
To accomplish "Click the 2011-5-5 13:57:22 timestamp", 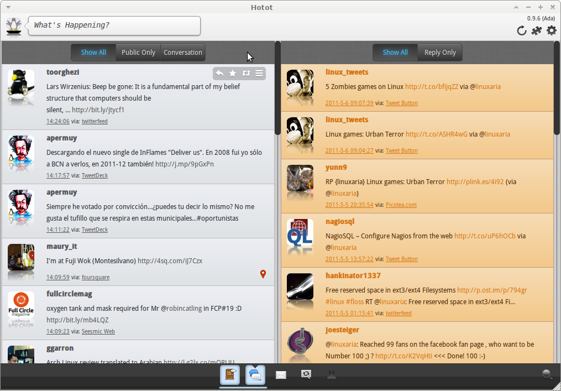I will pos(349,259).
